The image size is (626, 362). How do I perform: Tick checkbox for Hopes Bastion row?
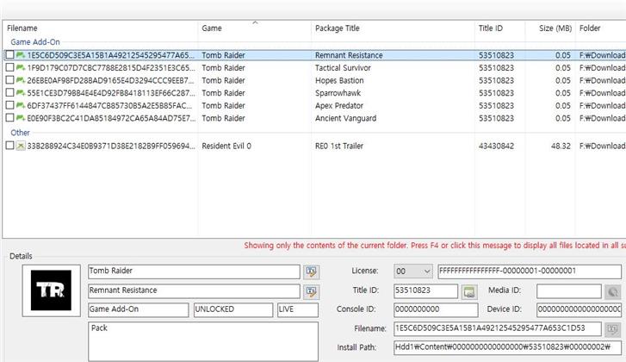[x=10, y=80]
